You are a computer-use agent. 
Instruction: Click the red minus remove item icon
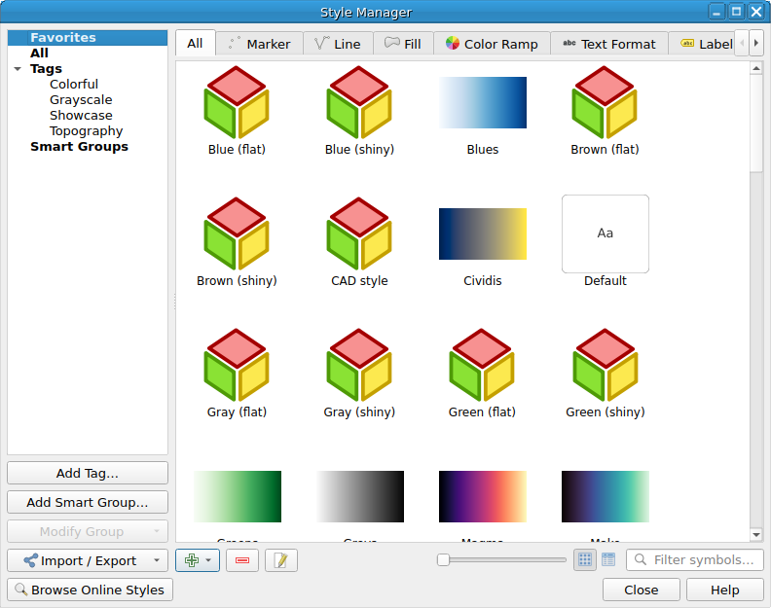(x=242, y=560)
